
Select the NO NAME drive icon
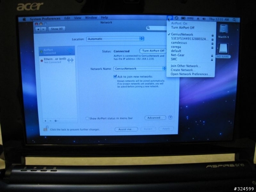coord(223,49)
